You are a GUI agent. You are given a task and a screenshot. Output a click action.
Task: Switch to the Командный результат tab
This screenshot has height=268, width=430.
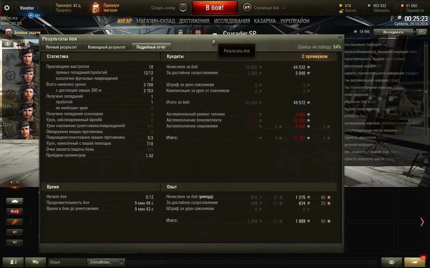[x=106, y=47]
